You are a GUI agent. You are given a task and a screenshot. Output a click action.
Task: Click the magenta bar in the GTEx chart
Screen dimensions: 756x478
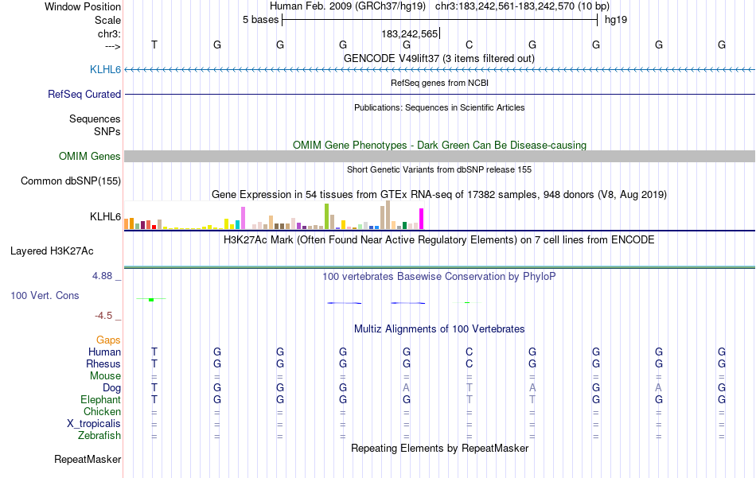pos(422,219)
